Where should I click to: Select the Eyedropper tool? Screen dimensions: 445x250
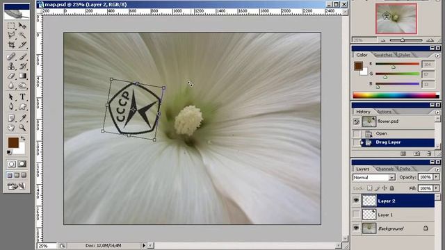click(x=22, y=118)
